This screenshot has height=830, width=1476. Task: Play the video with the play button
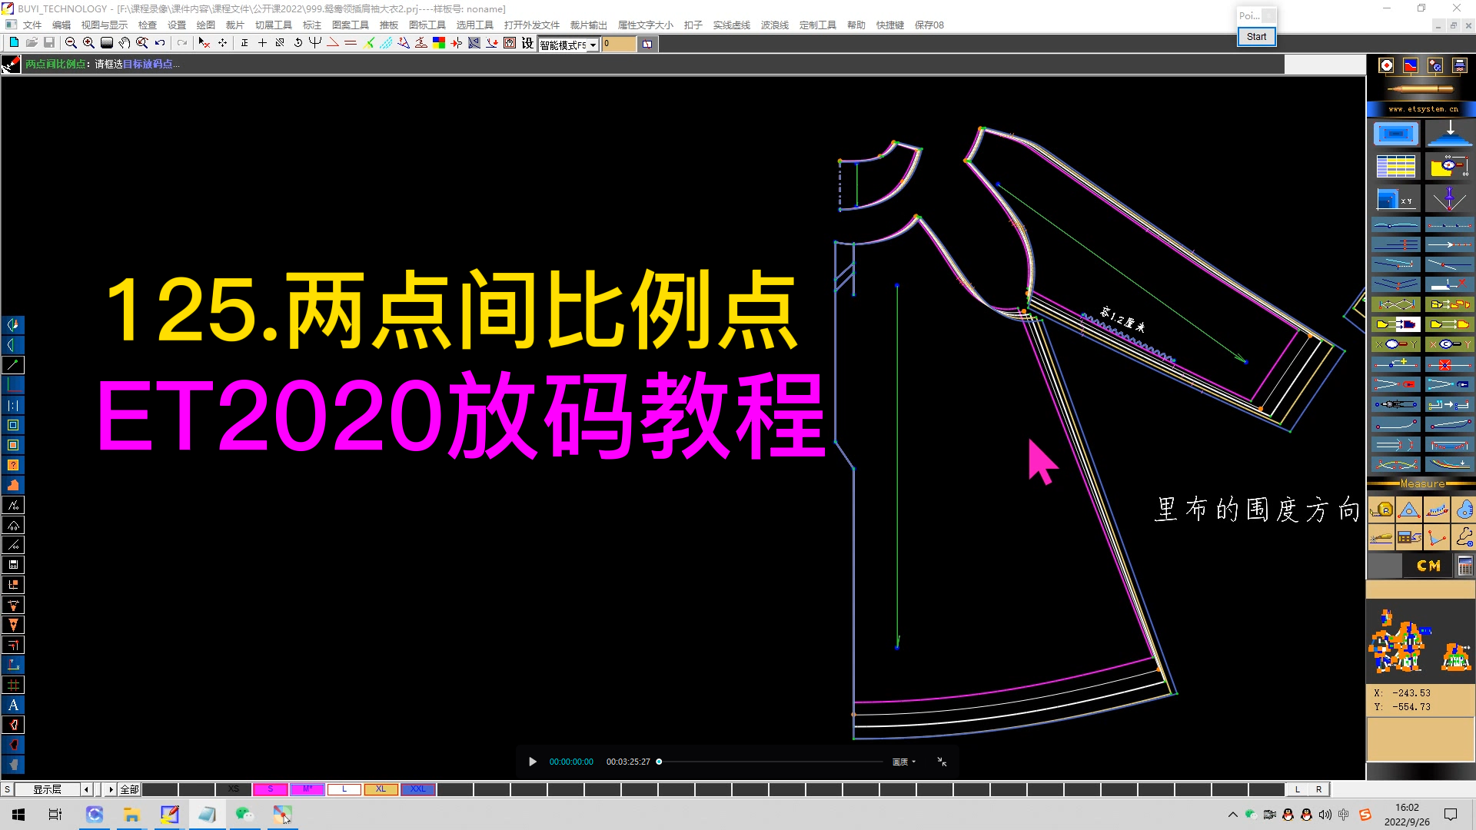(532, 762)
